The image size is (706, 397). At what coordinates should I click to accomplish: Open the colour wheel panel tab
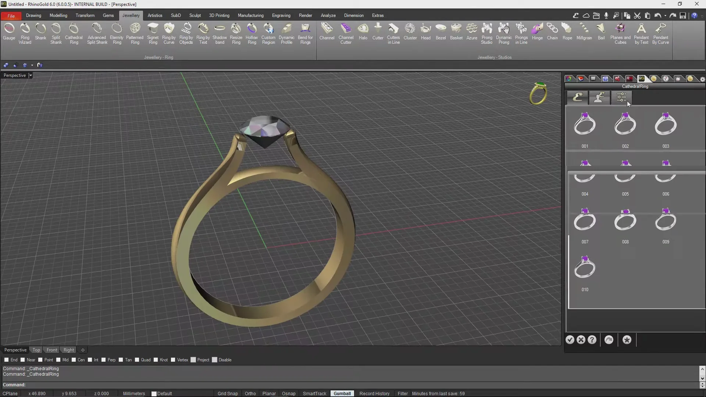[x=569, y=79]
